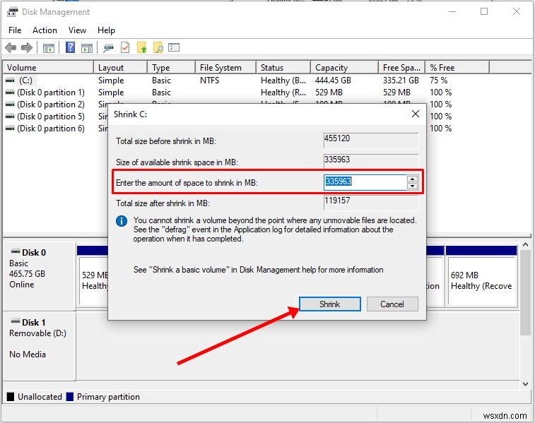This screenshot has height=423, width=535.
Task: Click the blue Primary partition legend swatch
Action: click(x=70, y=397)
